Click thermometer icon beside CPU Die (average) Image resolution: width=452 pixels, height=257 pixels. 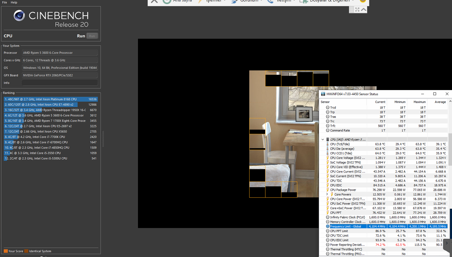[328, 149]
